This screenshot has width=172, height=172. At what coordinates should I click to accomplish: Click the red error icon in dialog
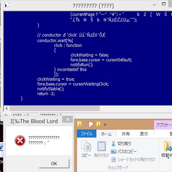(x=20, y=141)
